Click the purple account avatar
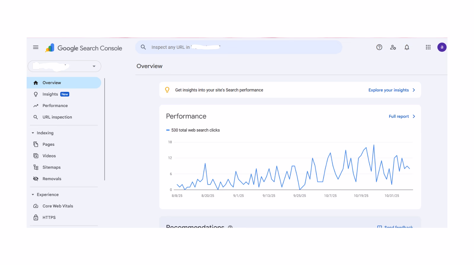 [442, 47]
